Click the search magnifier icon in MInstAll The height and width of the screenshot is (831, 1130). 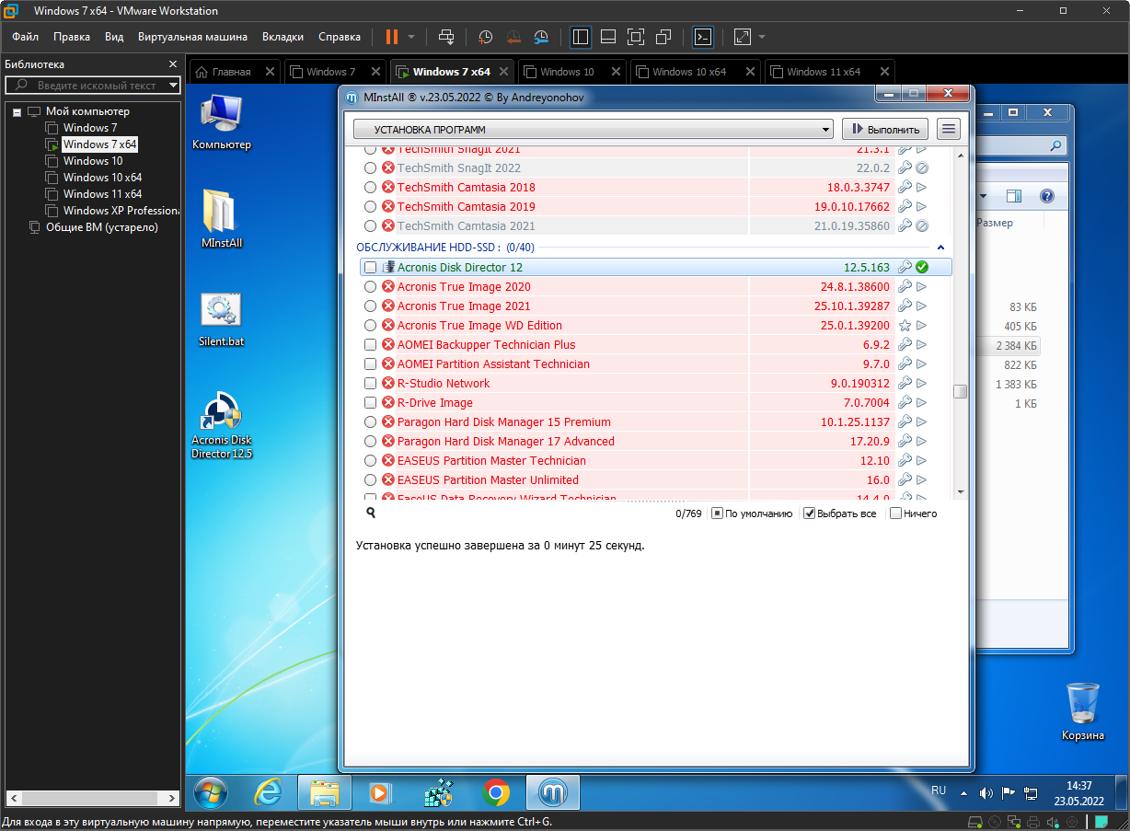click(370, 513)
